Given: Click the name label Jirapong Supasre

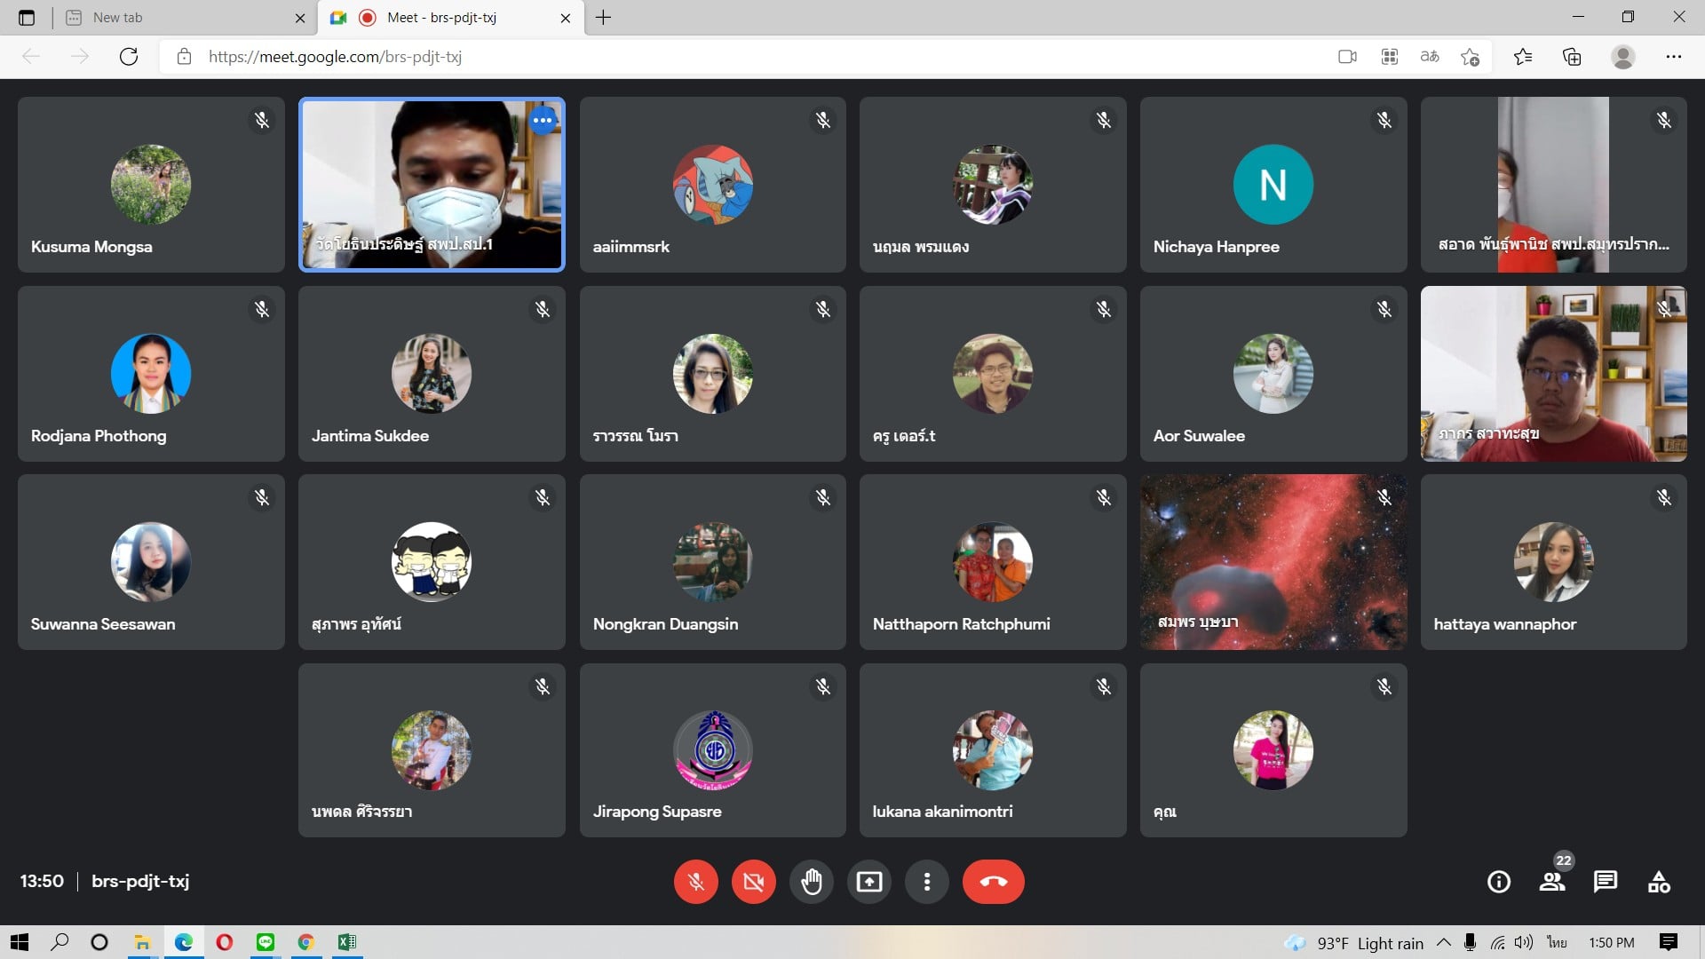Looking at the screenshot, I should [657, 812].
